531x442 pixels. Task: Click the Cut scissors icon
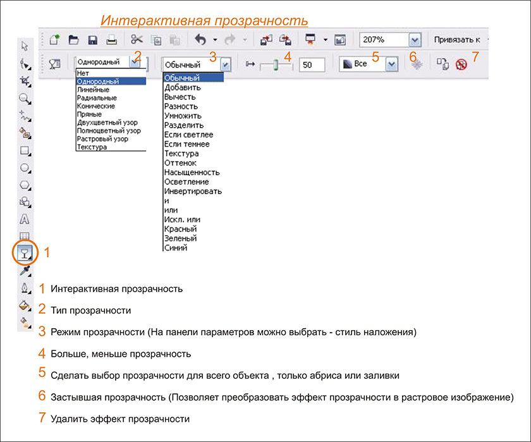click(x=137, y=40)
